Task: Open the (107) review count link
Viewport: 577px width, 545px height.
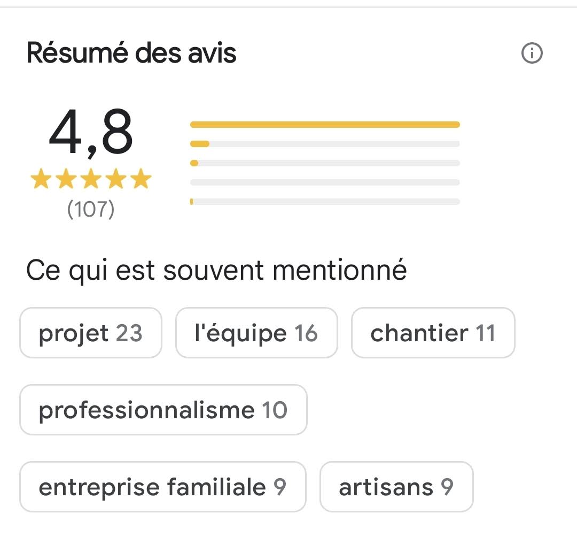Action: pos(91,209)
